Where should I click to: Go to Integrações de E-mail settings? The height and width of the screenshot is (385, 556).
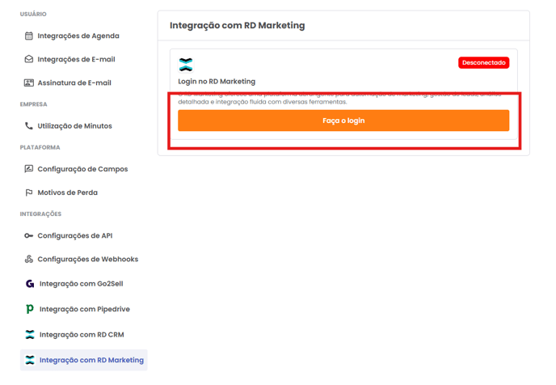pyautogui.click(x=76, y=59)
